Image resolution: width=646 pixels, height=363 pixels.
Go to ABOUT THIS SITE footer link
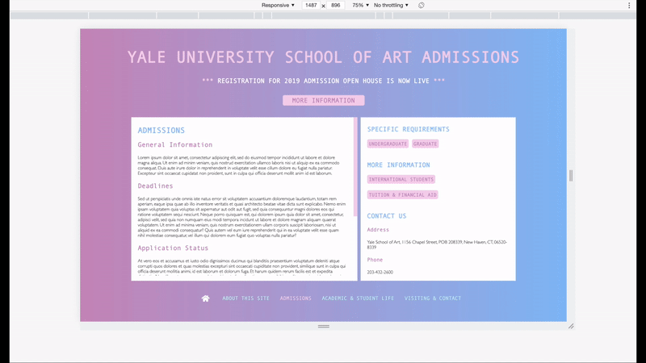(x=245, y=298)
